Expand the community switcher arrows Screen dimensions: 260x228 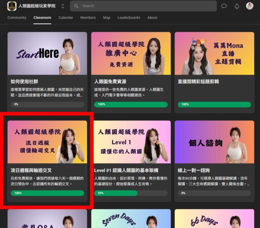click(x=63, y=6)
